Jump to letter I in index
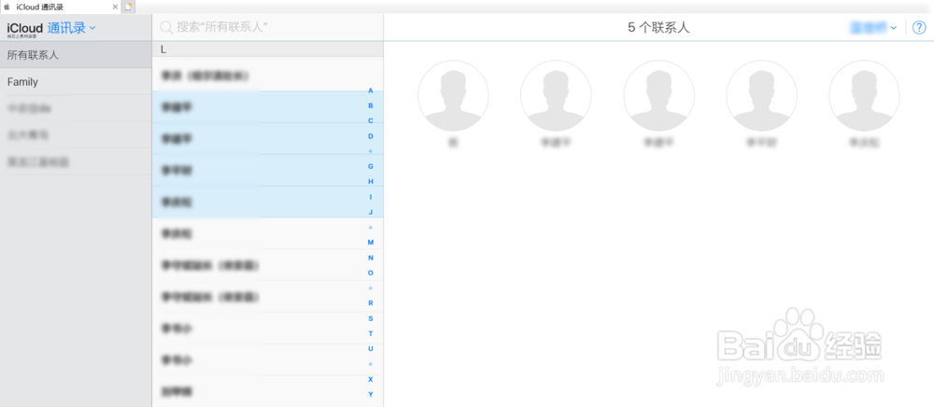This screenshot has height=407, width=934. pyautogui.click(x=371, y=197)
